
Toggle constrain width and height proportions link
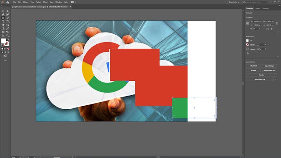[277, 23]
